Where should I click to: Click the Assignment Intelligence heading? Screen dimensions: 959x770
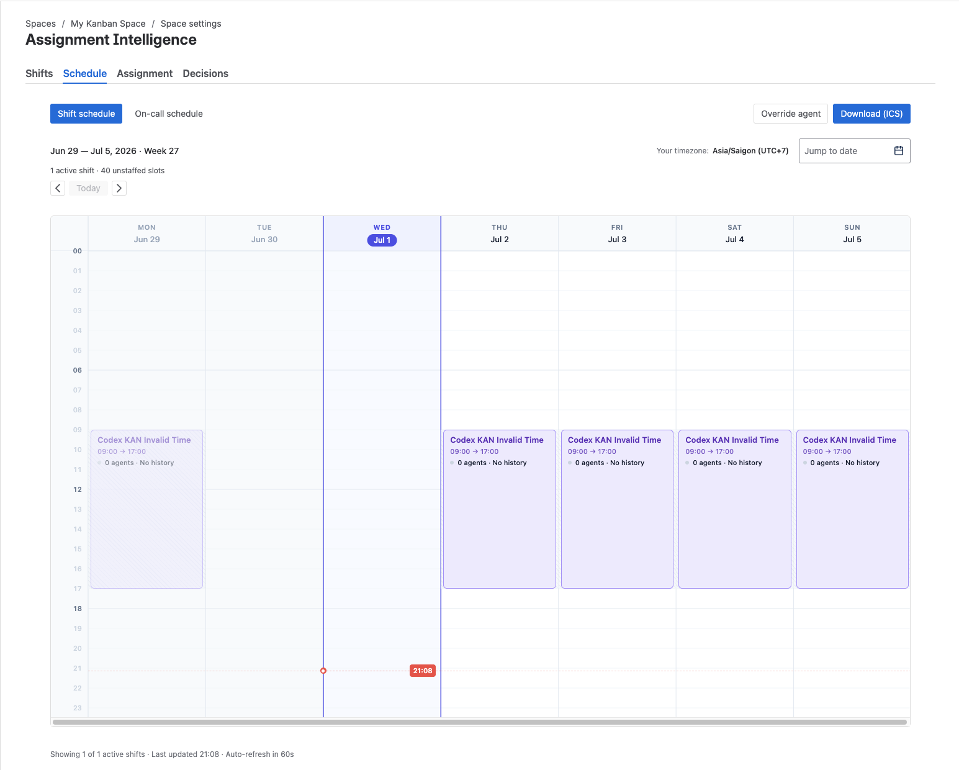pos(111,40)
